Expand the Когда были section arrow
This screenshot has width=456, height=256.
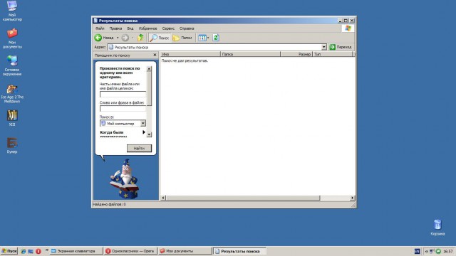point(144,132)
